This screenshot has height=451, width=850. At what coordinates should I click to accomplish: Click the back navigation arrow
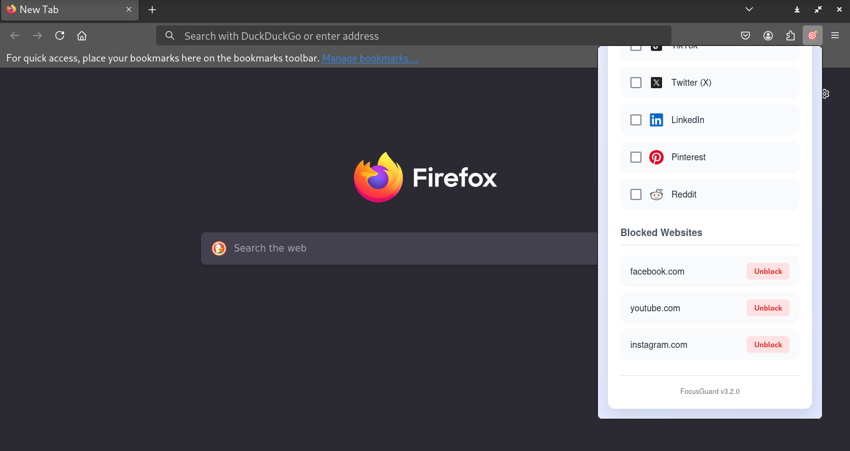point(15,36)
